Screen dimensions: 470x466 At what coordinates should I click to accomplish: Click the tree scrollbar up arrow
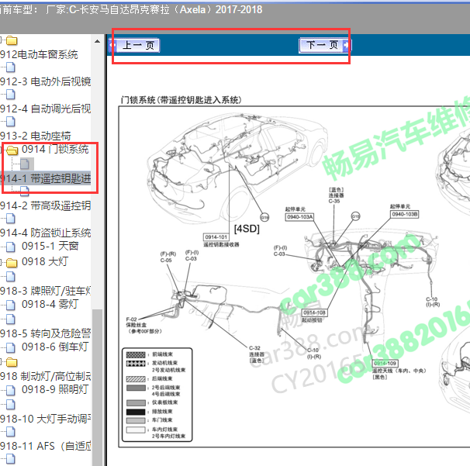pos(97,41)
